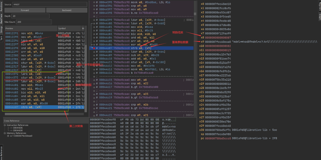The image size is (321, 160).
Task: Select memory dump row at address 0000007fec60eaa8
Action: tap(133, 130)
